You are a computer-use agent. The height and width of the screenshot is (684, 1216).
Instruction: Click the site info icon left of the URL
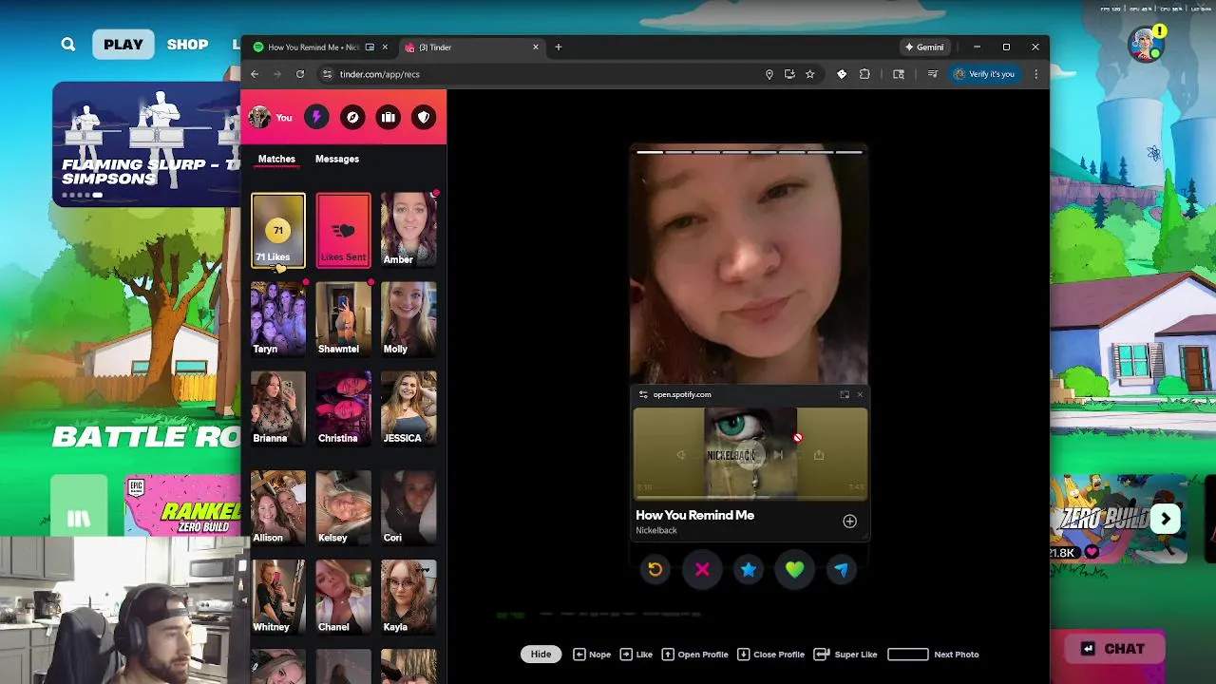(x=328, y=74)
